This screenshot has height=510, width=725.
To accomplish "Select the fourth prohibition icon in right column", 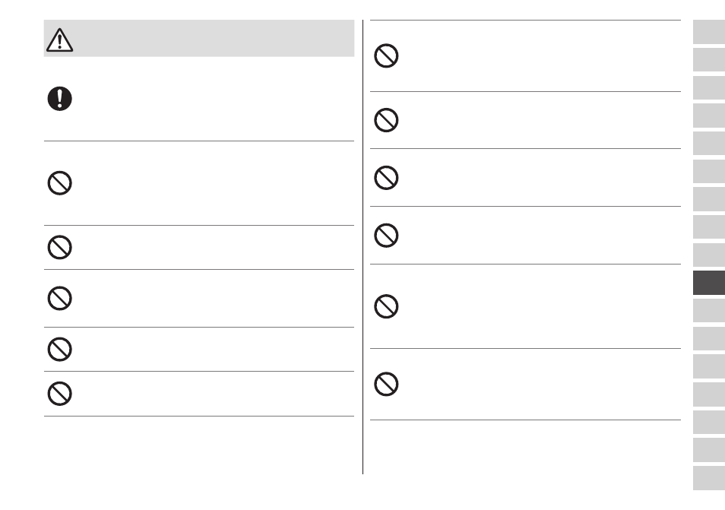I will tap(386, 236).
